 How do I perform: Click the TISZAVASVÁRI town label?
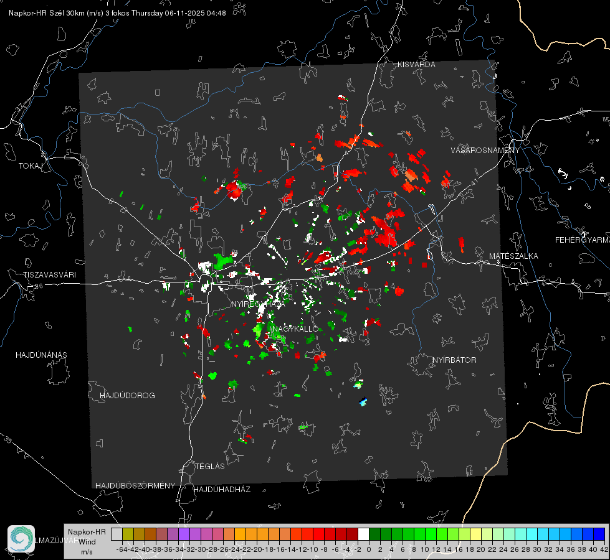coord(50,275)
